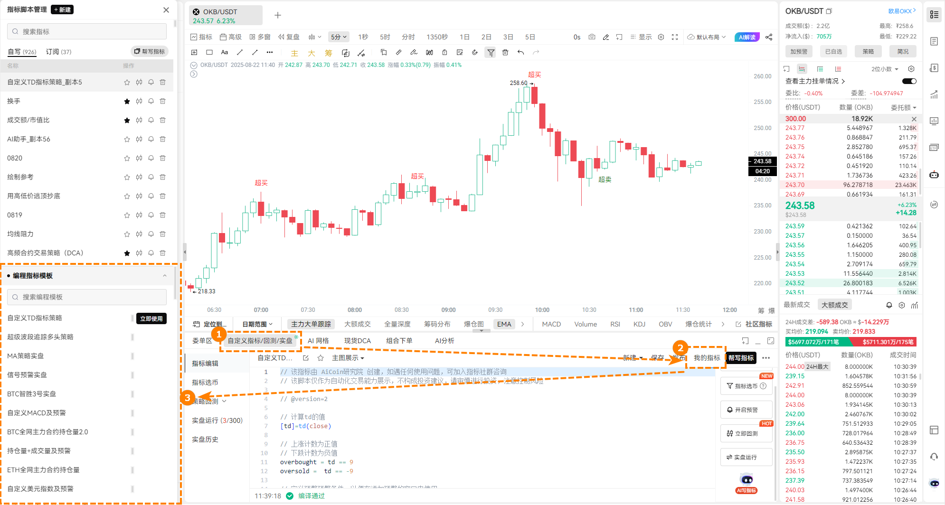Screen dimensions: 945x505
Task: Open the 现货DCA tab
Action: (358, 341)
